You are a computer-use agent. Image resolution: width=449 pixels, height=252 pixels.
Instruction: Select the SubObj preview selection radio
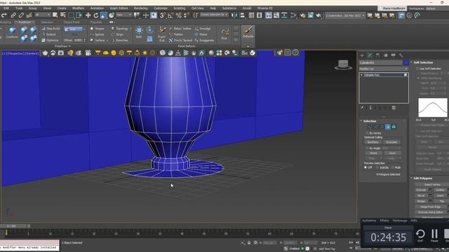coord(377,167)
